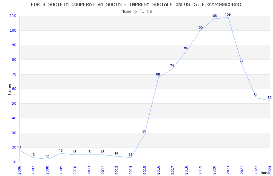
Task: Select the y-axis tick label 110
Action: (x=13, y=16)
